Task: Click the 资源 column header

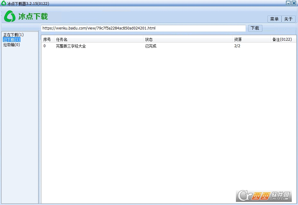Action: point(251,39)
